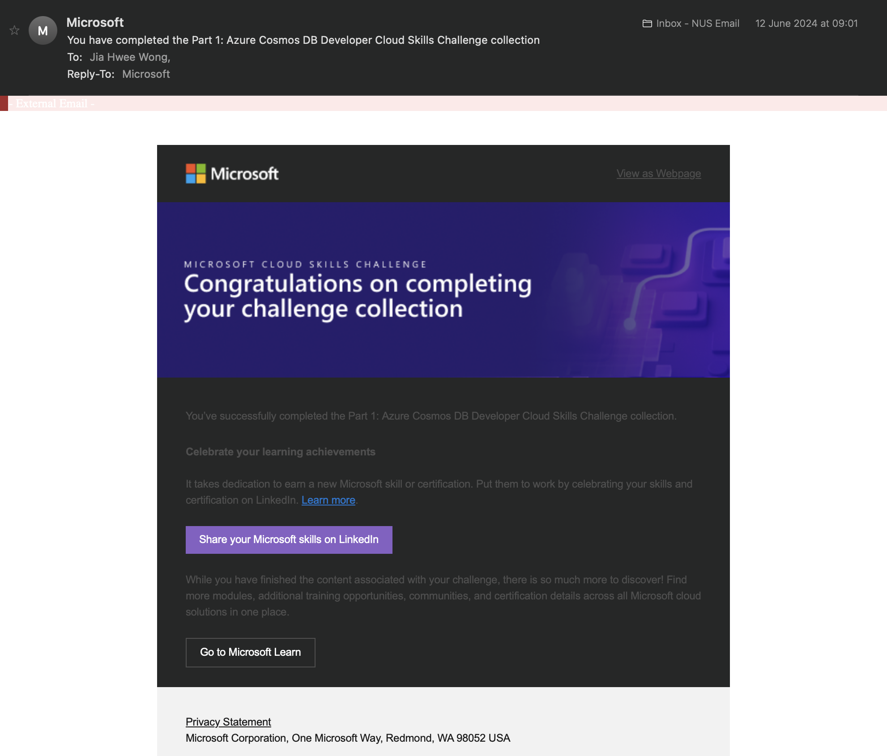Click the Reply-To Microsoft address
Viewport: 887px width, 756px height.
(146, 74)
